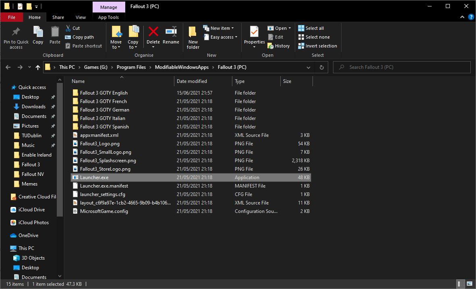Image resolution: width=476 pixels, height=289 pixels.
Task: Click Paste shortcut in ribbon
Action: (84, 46)
